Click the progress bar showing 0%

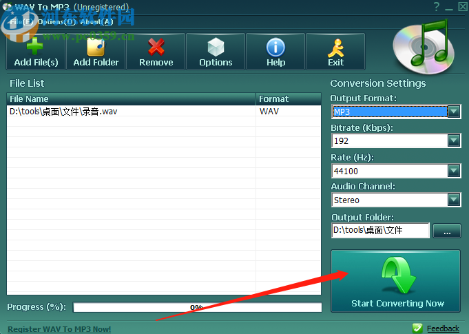(198, 307)
